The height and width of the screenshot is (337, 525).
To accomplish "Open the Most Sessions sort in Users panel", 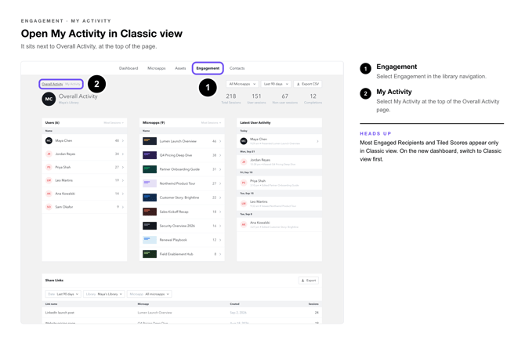I will click(x=114, y=123).
